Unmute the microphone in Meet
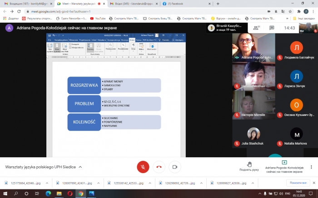 pos(143,167)
